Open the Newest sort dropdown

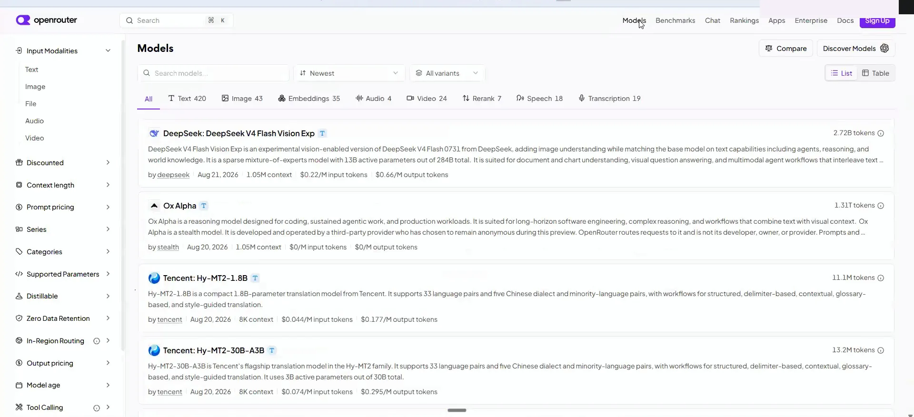coord(349,73)
